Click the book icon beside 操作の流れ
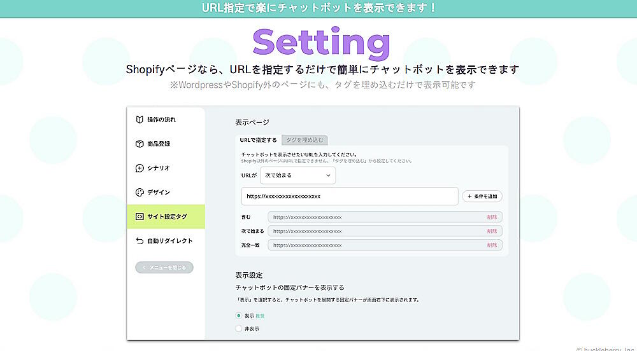637x351 pixels. point(140,120)
